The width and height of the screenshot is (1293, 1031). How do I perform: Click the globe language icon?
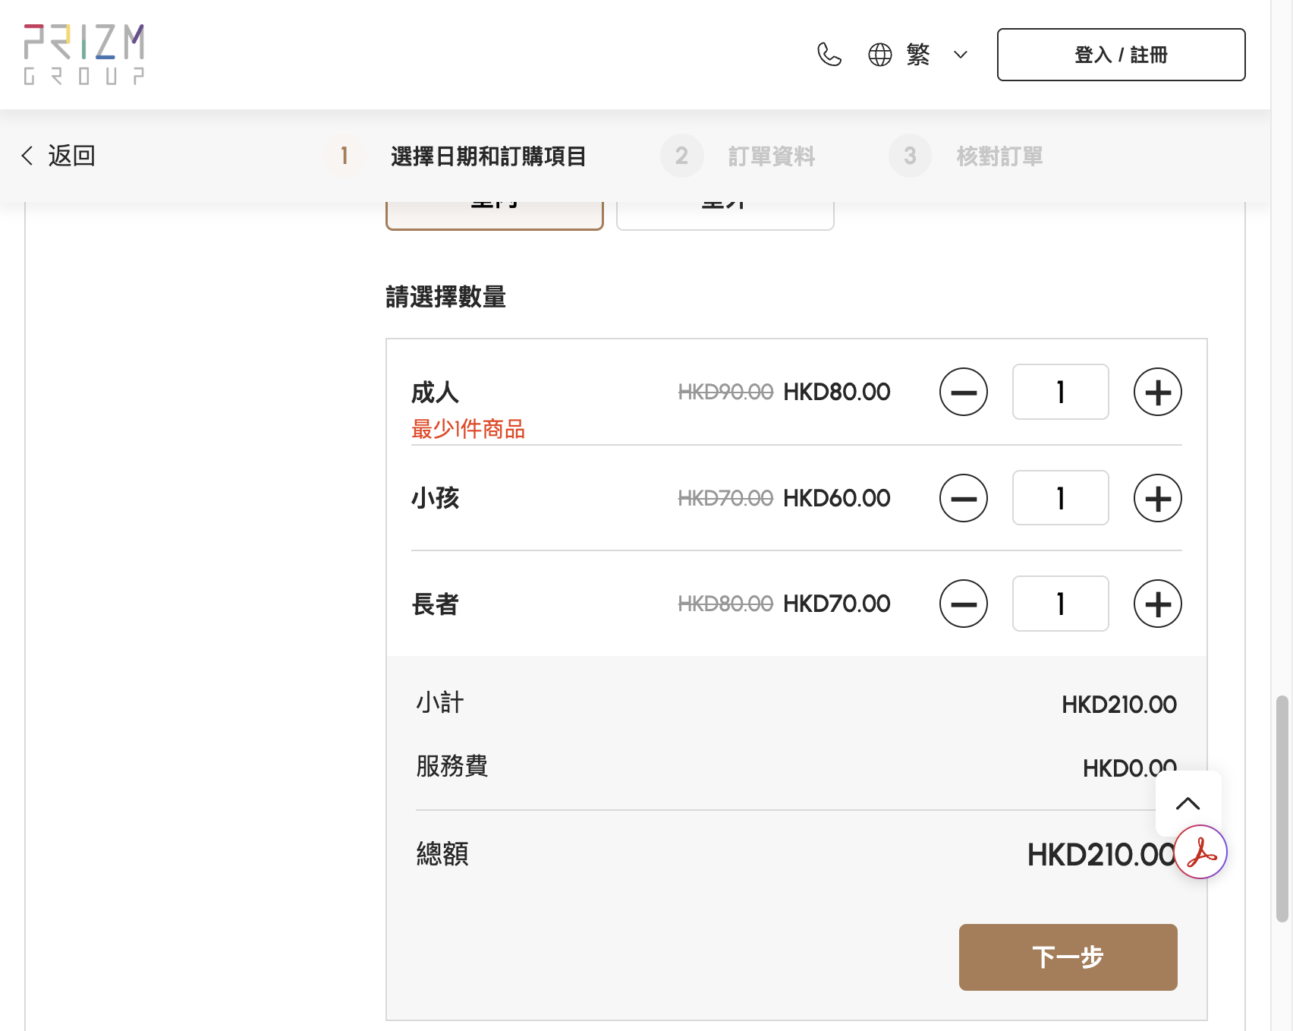click(x=880, y=55)
